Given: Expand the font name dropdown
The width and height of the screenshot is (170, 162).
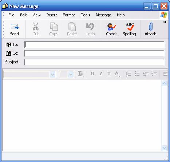Looking at the screenshot, I should pos(53,74).
